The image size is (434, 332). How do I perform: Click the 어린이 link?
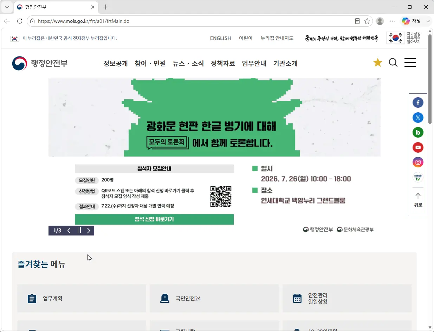tap(246, 38)
